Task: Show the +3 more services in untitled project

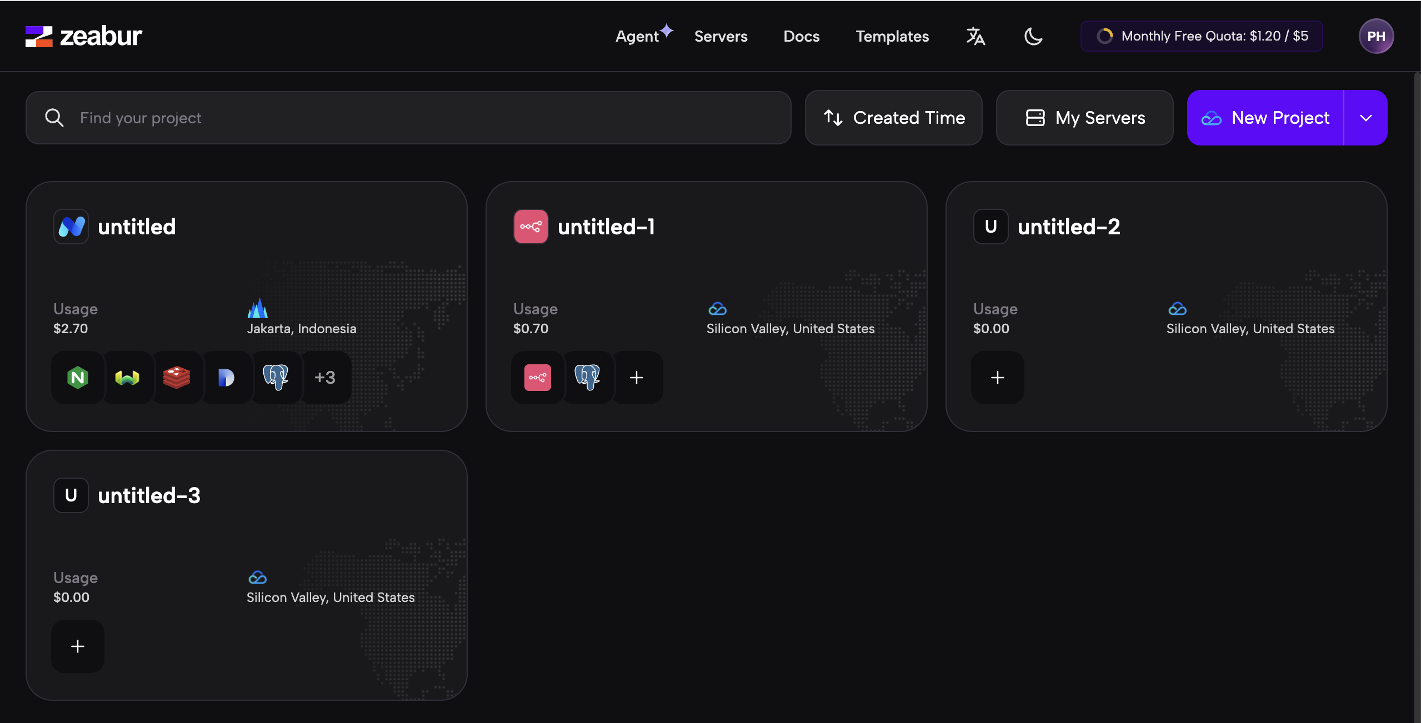Action: [x=325, y=378]
